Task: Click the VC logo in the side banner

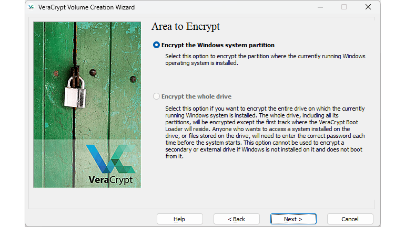Action: (x=110, y=158)
